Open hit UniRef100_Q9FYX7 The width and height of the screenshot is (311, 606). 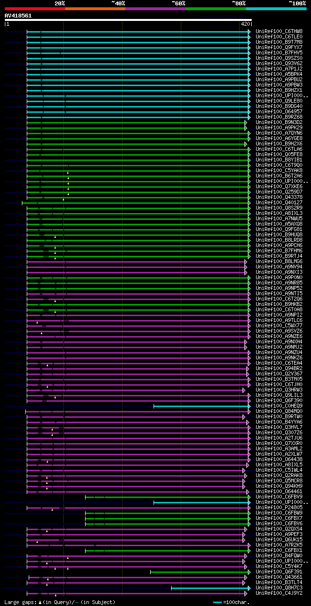coord(279,48)
